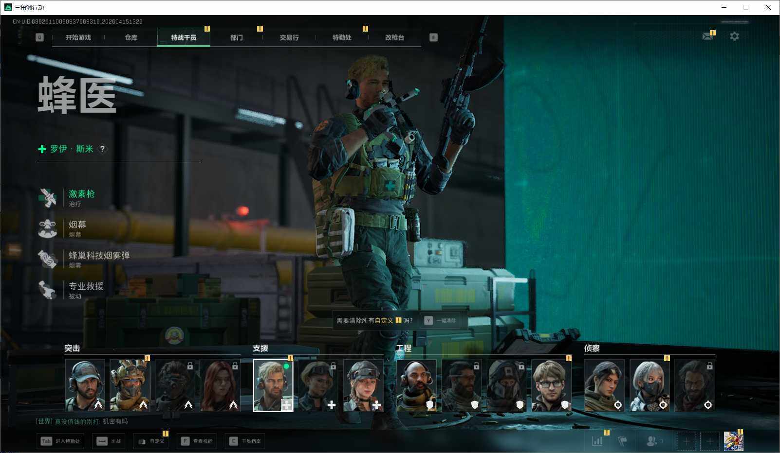Select the 特战干员 tab
The image size is (780, 453).
coord(184,37)
